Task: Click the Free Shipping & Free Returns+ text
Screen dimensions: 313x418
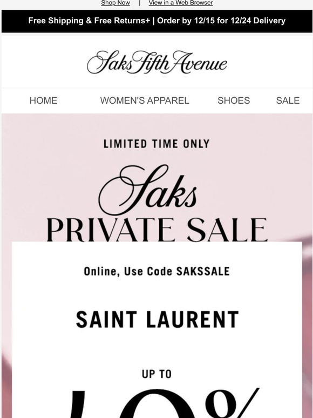Action: [x=89, y=21]
